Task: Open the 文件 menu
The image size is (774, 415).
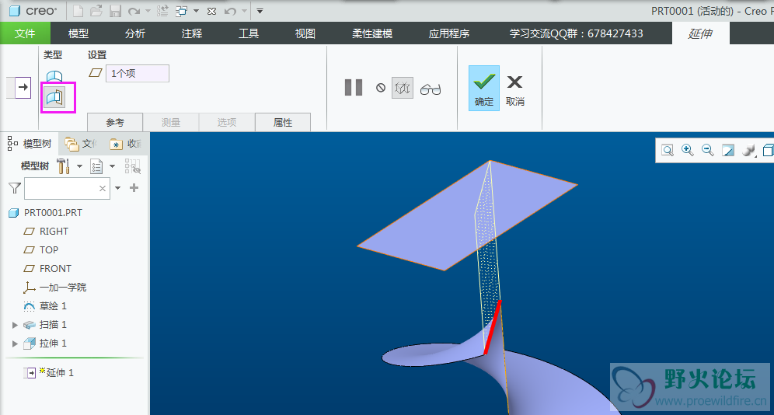Action: point(25,33)
